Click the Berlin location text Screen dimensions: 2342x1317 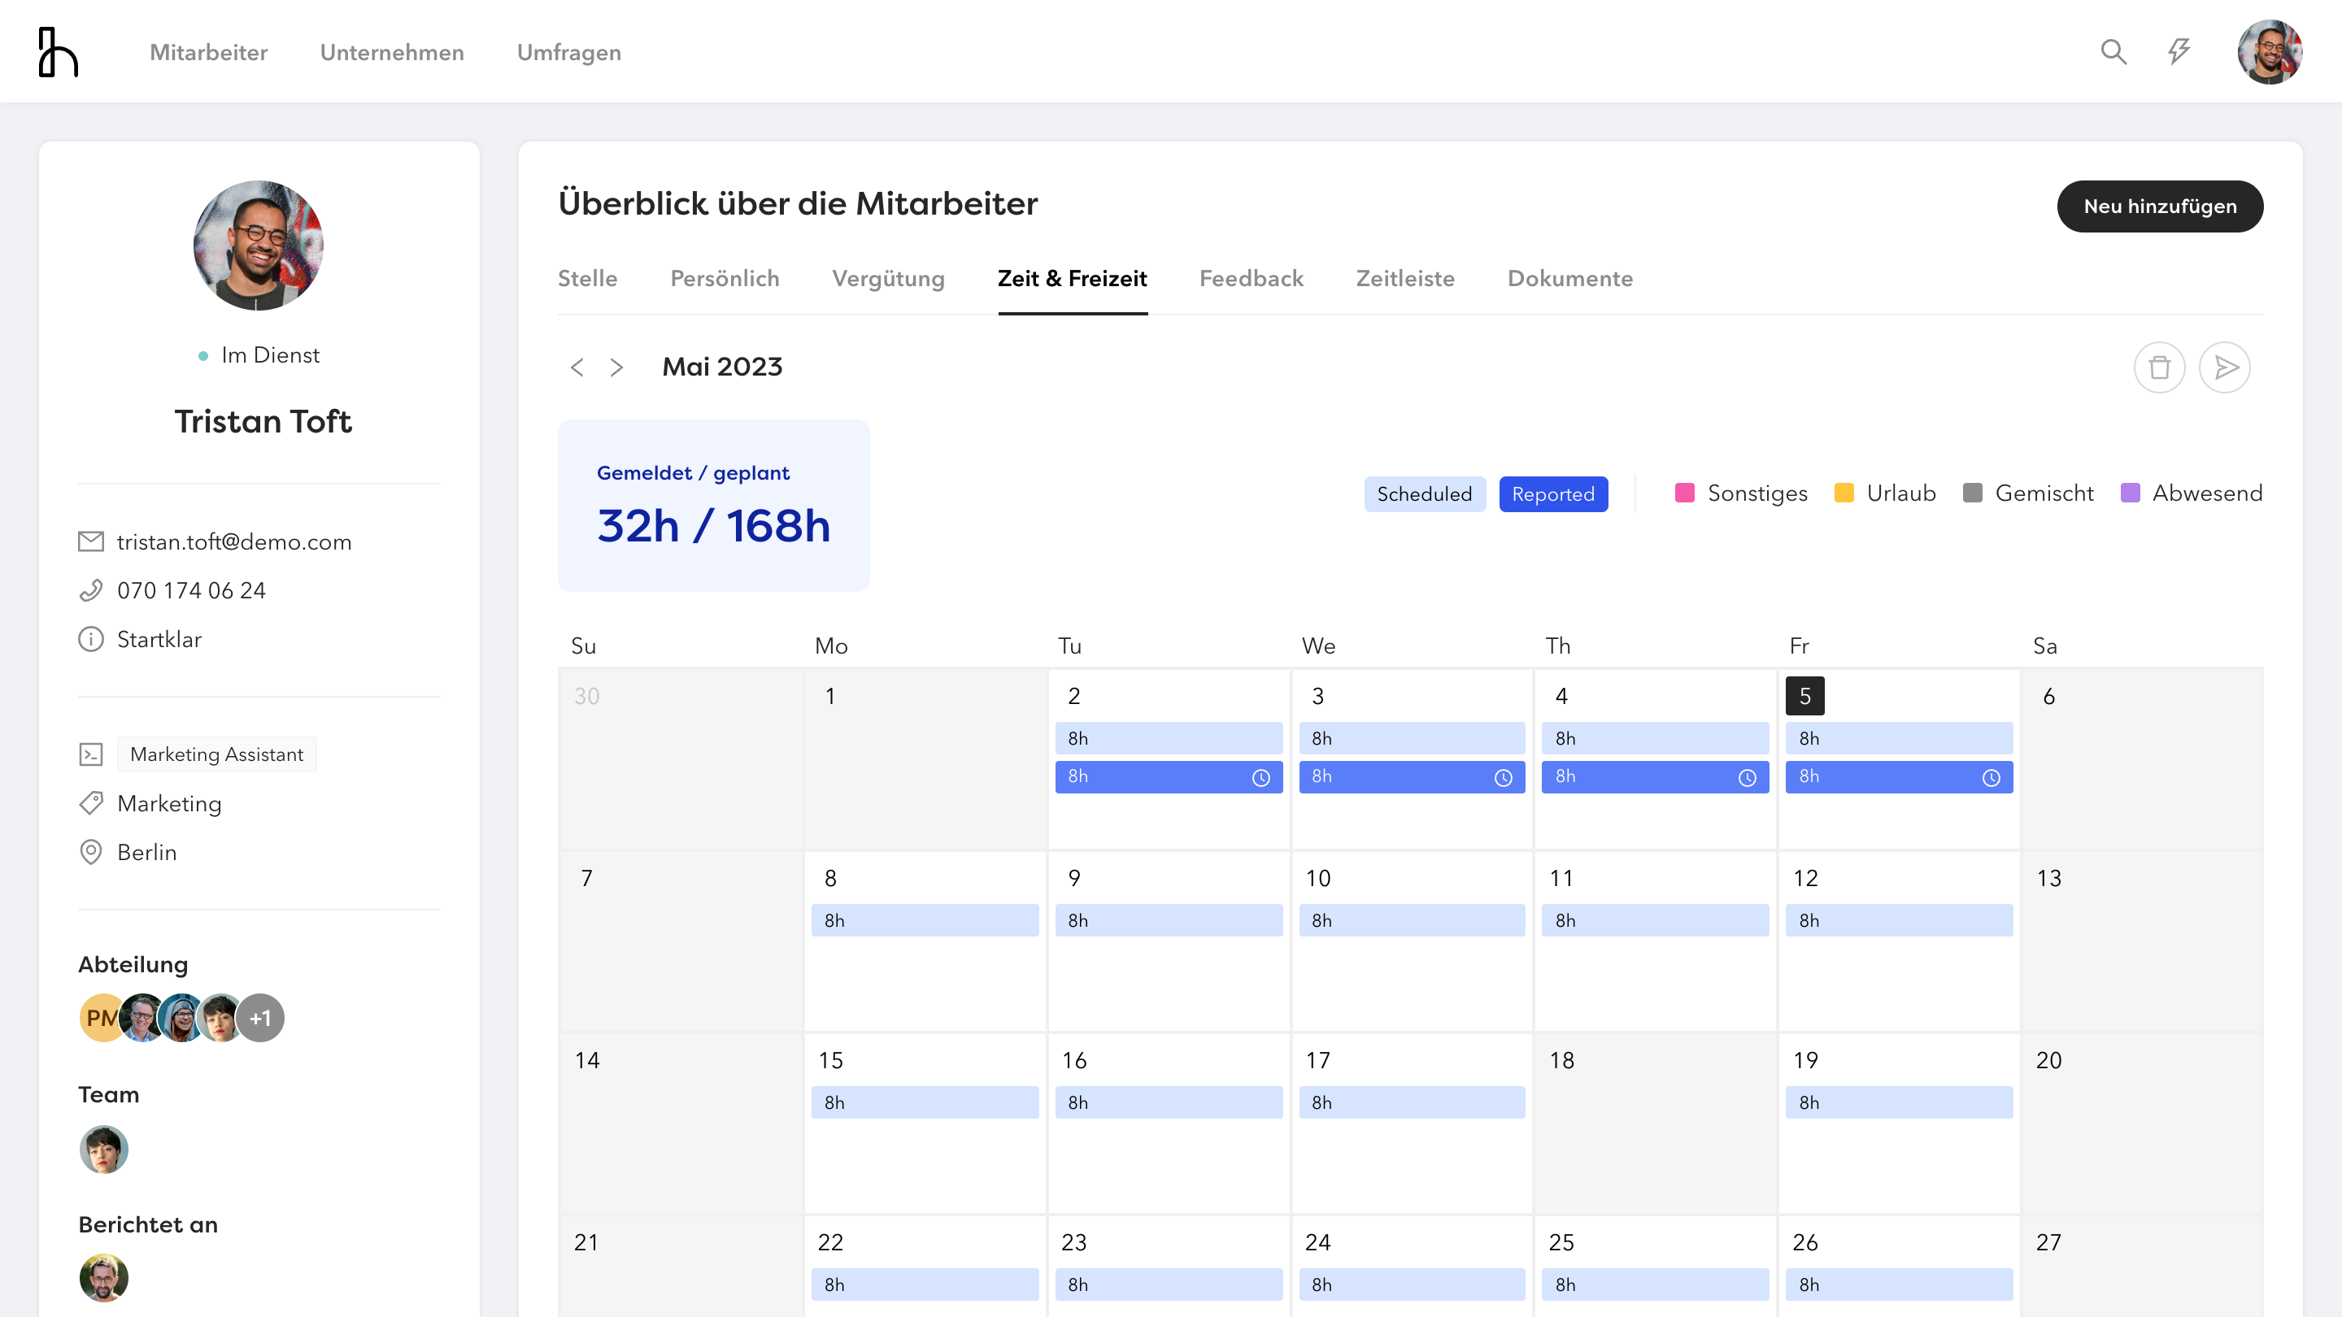[146, 852]
